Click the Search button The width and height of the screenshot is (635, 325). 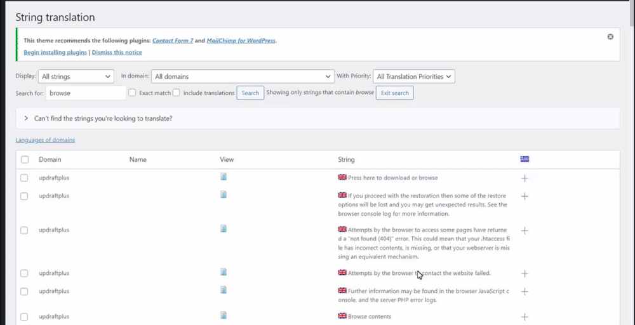[250, 93]
